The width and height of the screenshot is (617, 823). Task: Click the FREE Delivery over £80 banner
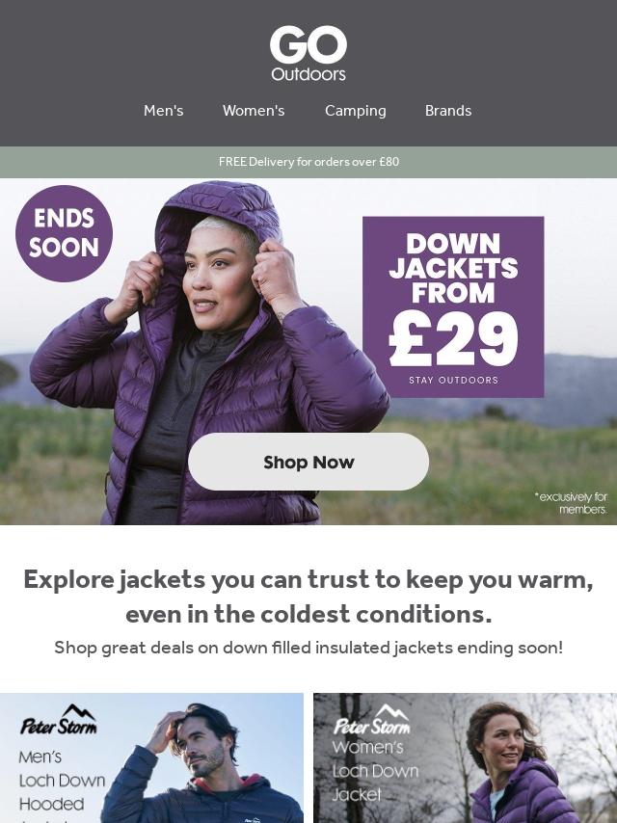[308, 162]
